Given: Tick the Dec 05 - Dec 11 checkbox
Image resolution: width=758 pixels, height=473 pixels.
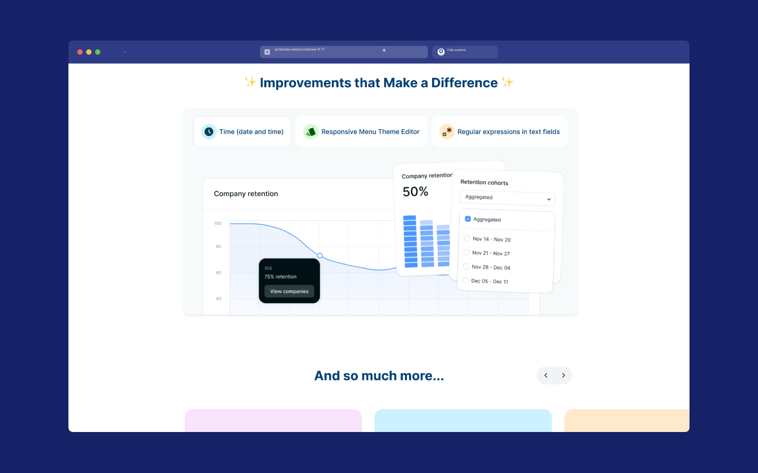Looking at the screenshot, I should point(465,281).
